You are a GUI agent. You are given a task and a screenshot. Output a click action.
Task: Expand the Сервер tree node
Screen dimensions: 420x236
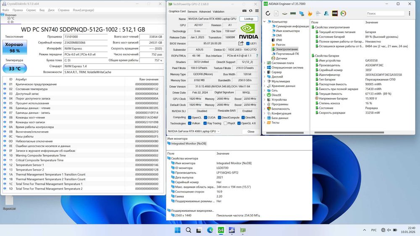click(x=265, y=72)
